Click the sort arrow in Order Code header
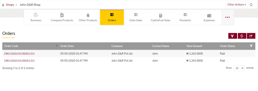The width and height of the screenshot is (258, 91). pyautogui.click(x=57, y=46)
